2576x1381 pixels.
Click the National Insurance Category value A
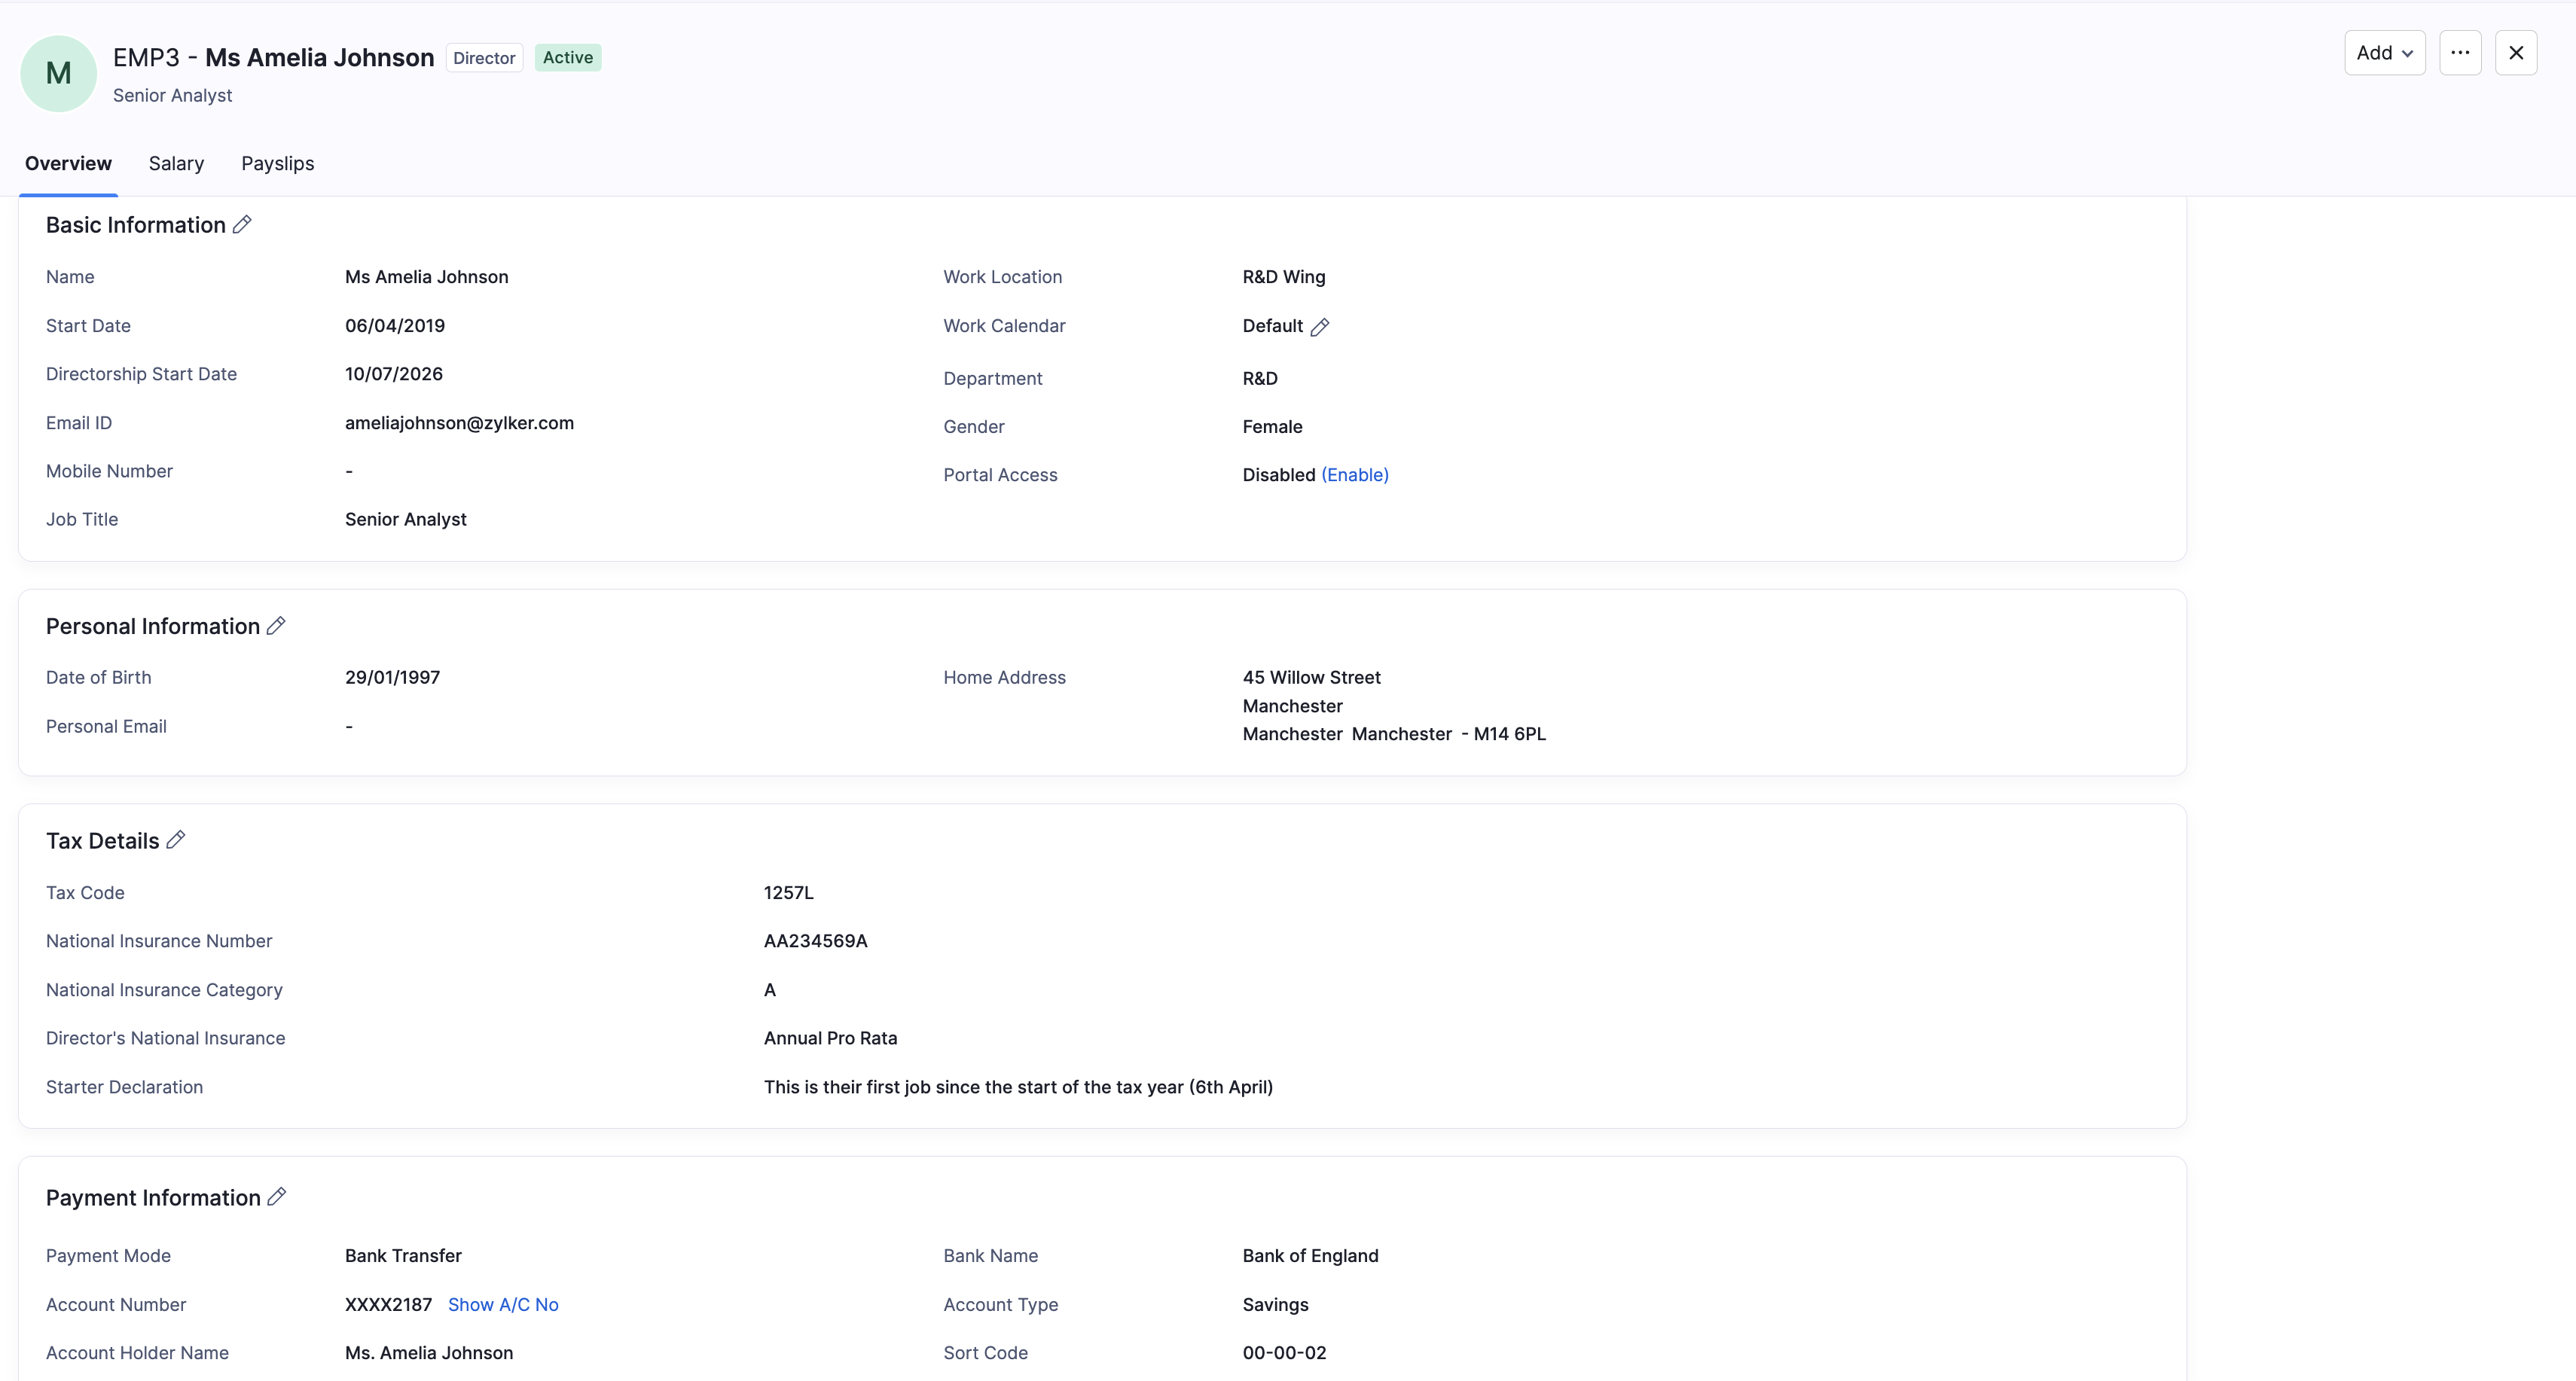[x=770, y=990]
